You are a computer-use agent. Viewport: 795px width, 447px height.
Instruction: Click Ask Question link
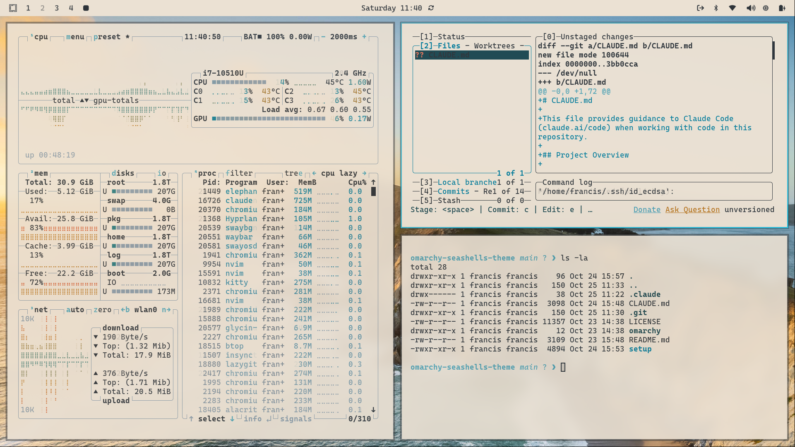pos(692,210)
